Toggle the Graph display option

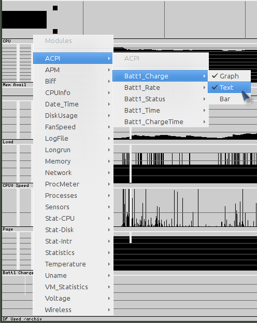click(x=229, y=76)
